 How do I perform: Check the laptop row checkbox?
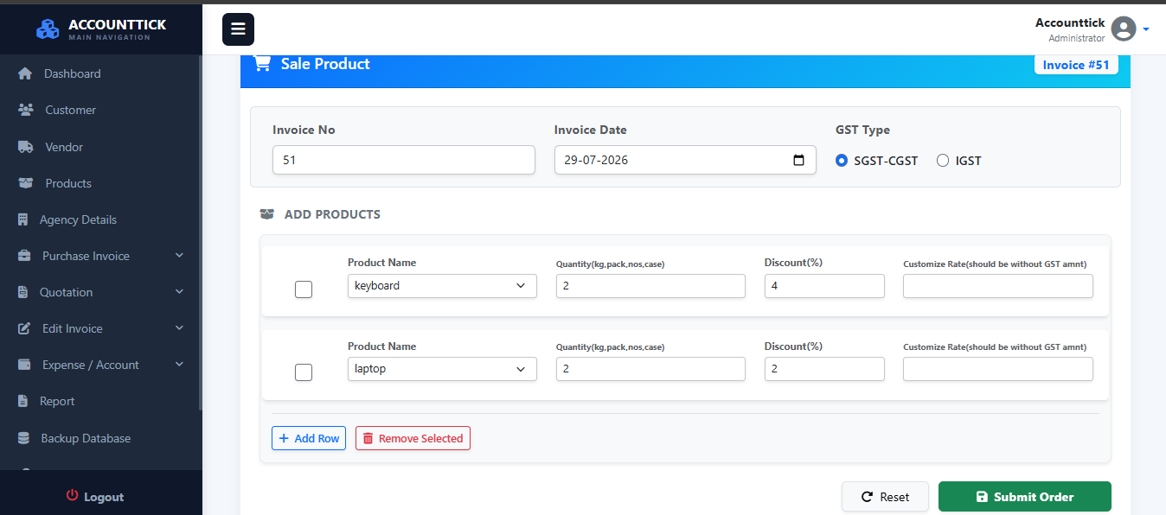(304, 372)
